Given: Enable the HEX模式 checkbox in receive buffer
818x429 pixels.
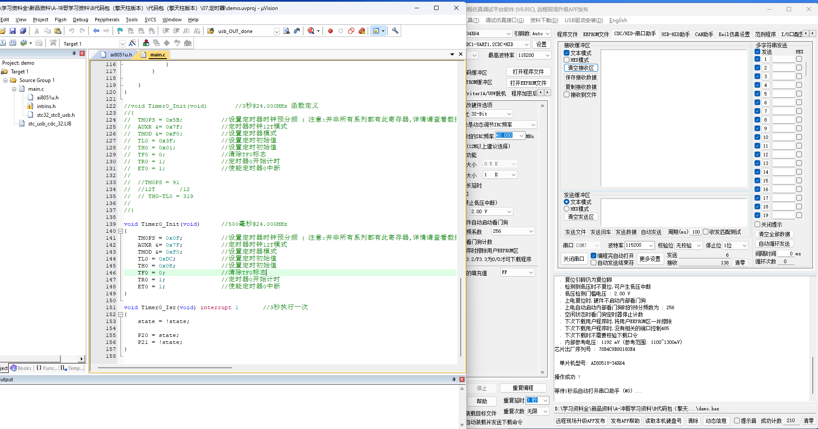Looking at the screenshot, I should (x=567, y=60).
